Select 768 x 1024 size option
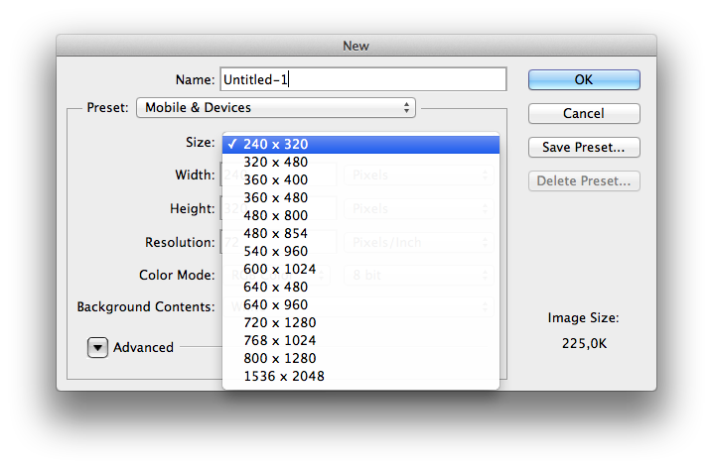The image size is (713, 469). pos(361,340)
